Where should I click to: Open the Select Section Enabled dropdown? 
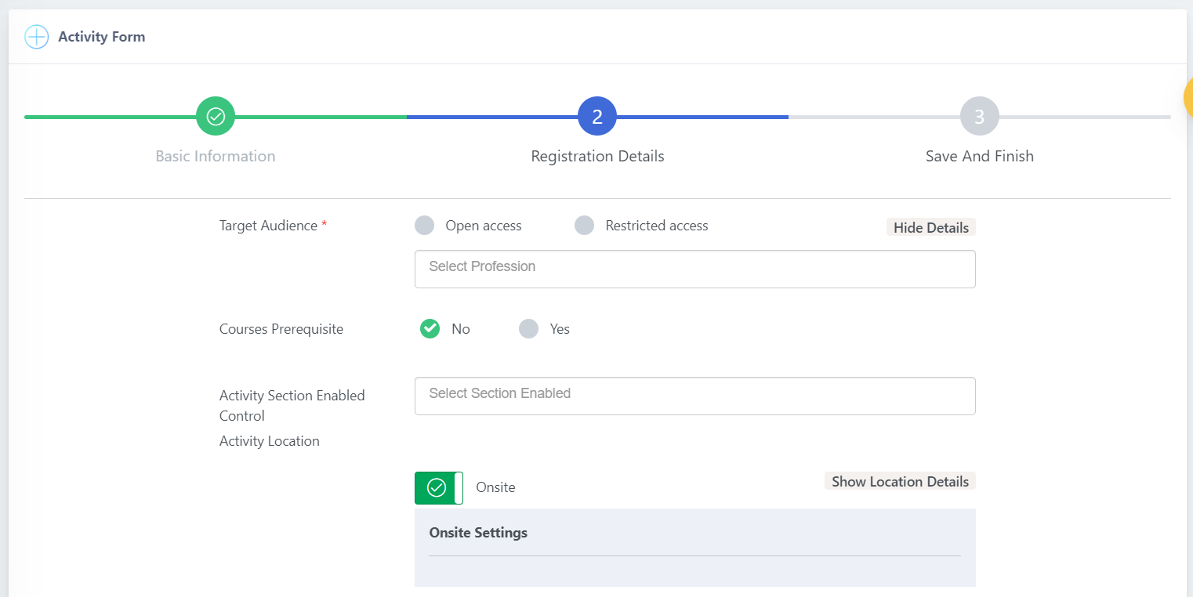(x=694, y=396)
